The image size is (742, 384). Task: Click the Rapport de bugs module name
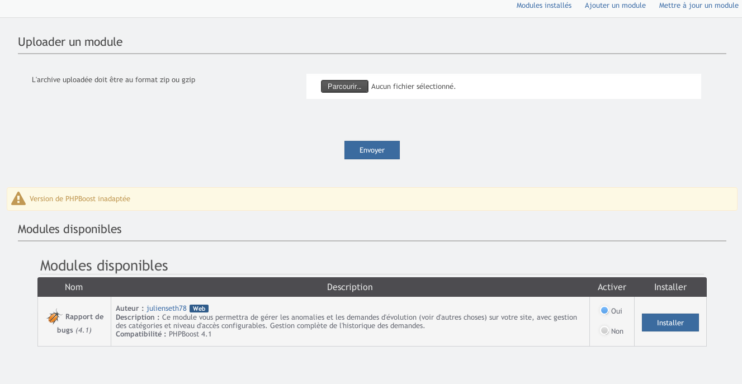[84, 317]
